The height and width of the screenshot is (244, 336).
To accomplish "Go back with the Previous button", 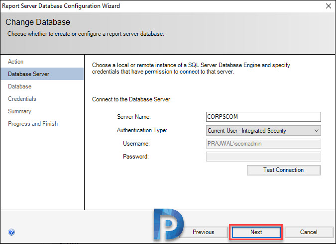I will click(x=204, y=232).
